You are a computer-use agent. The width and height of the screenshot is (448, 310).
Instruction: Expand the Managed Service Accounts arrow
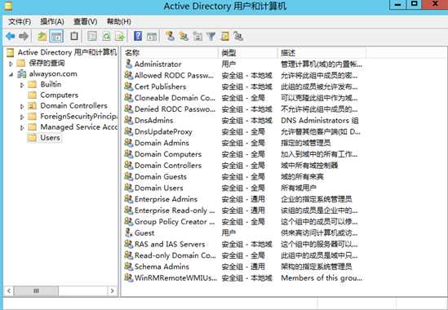(22, 127)
